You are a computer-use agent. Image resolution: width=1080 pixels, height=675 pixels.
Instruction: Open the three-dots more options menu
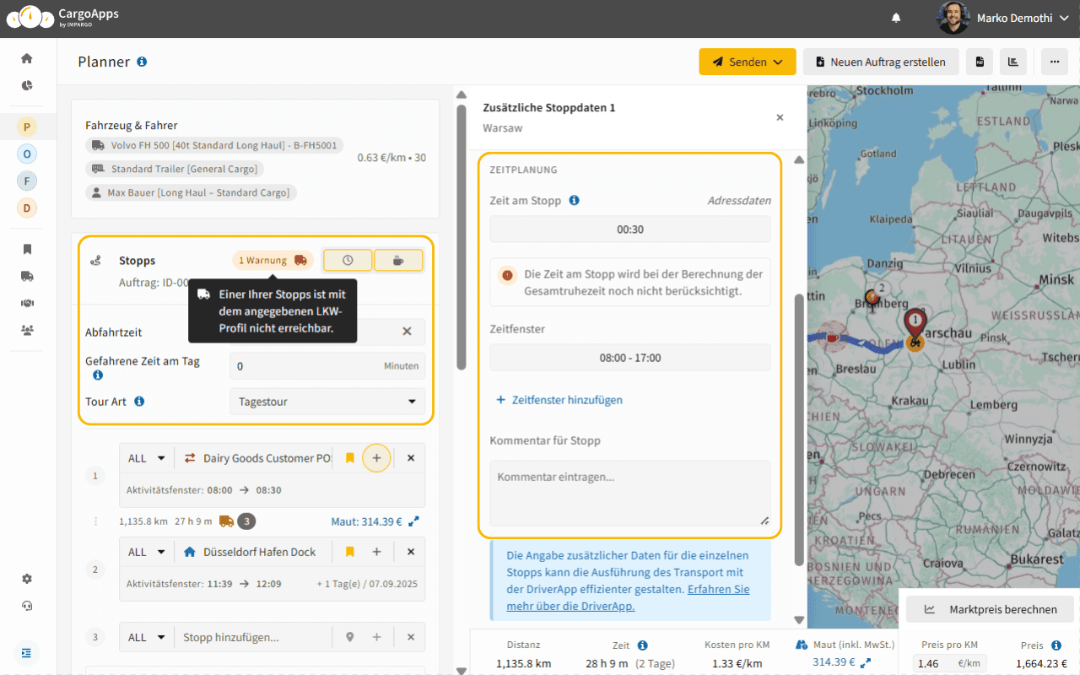coord(1054,62)
